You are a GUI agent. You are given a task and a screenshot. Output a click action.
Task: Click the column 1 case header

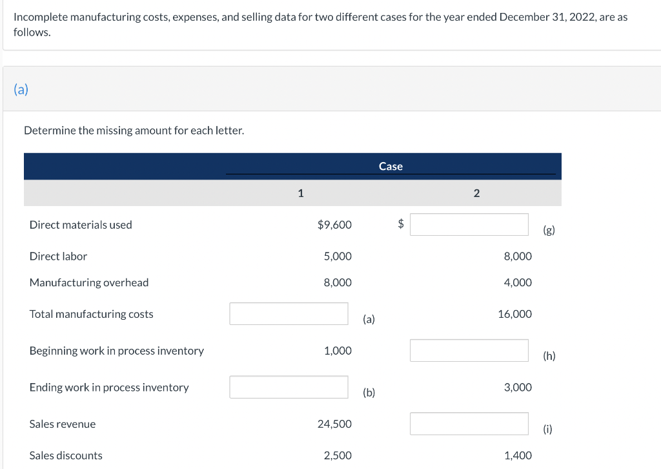pos(300,193)
